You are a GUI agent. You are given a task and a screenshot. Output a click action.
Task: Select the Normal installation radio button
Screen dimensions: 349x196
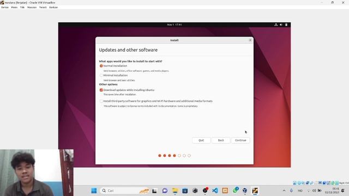[x=101, y=66]
